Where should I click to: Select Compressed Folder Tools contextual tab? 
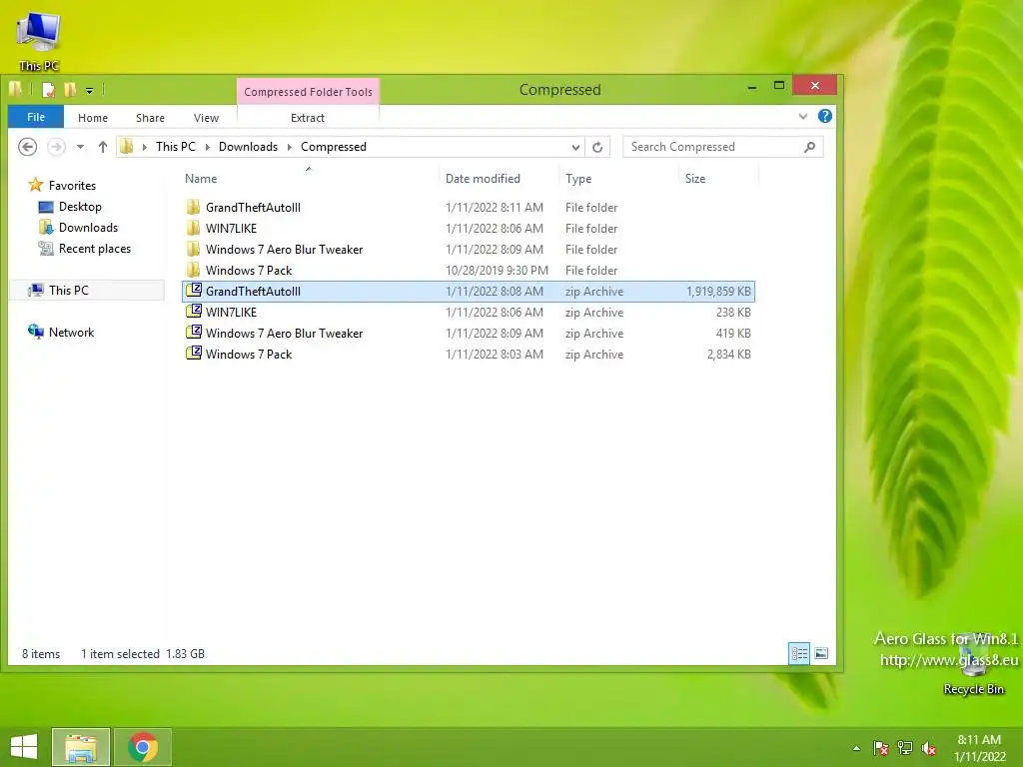pyautogui.click(x=308, y=92)
